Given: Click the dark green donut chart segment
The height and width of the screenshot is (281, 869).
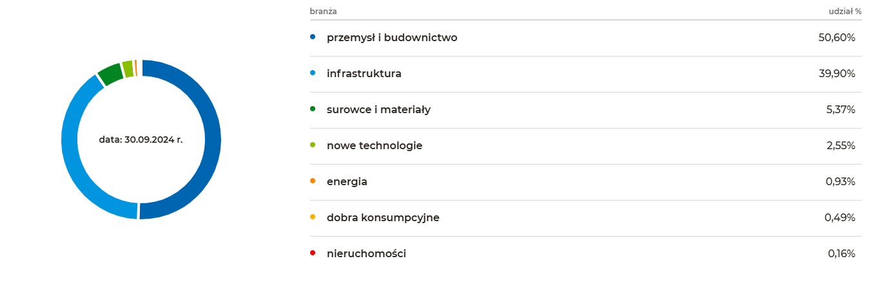Looking at the screenshot, I should point(110,75).
